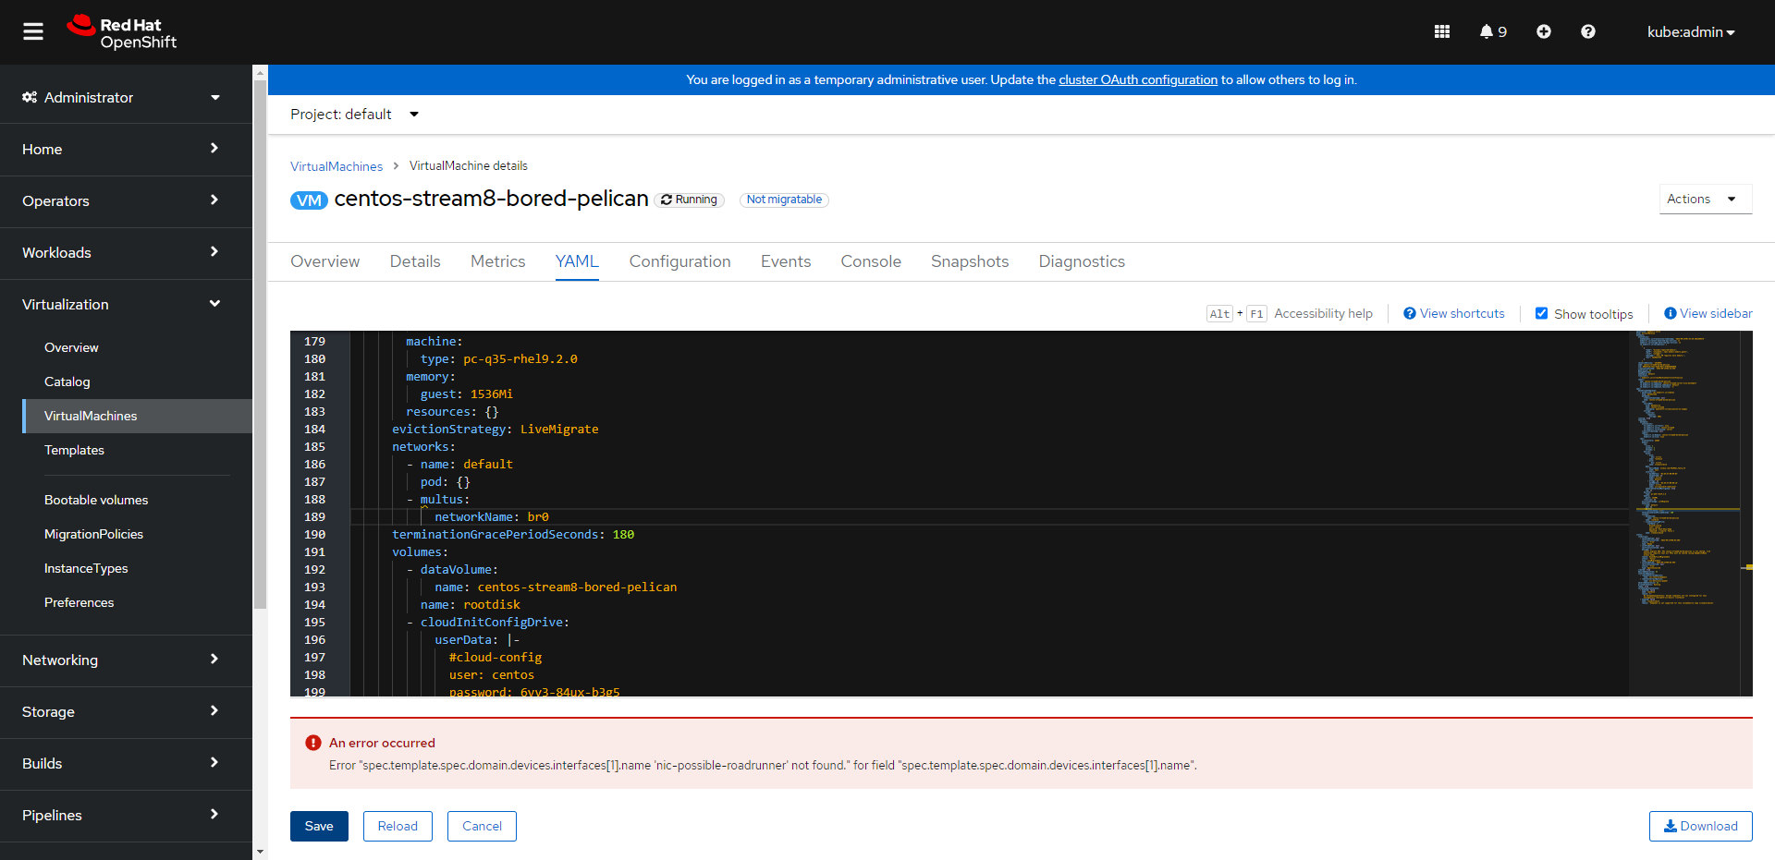Click the VM resource badge icon
This screenshot has width=1775, height=860.
tap(309, 200)
